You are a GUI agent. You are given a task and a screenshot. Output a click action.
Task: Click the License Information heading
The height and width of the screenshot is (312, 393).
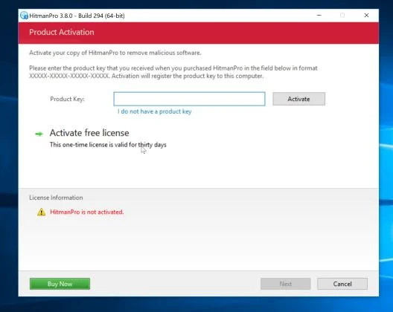[56, 198]
